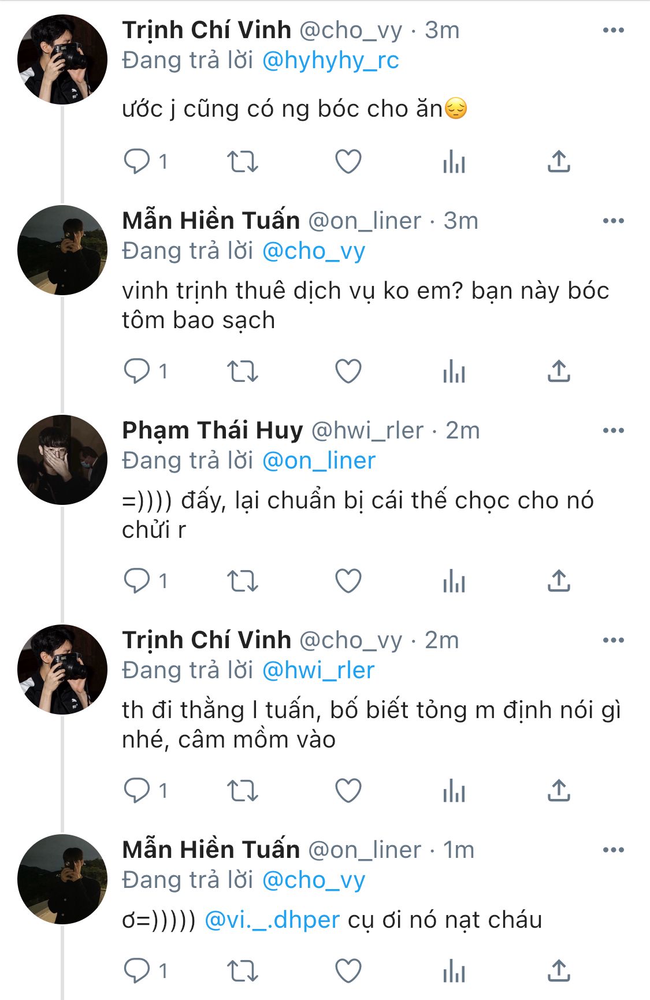View analytics for Trịnh Chí Vinh's second tweet
Viewport: 650px width, 1000px height.
[454, 791]
